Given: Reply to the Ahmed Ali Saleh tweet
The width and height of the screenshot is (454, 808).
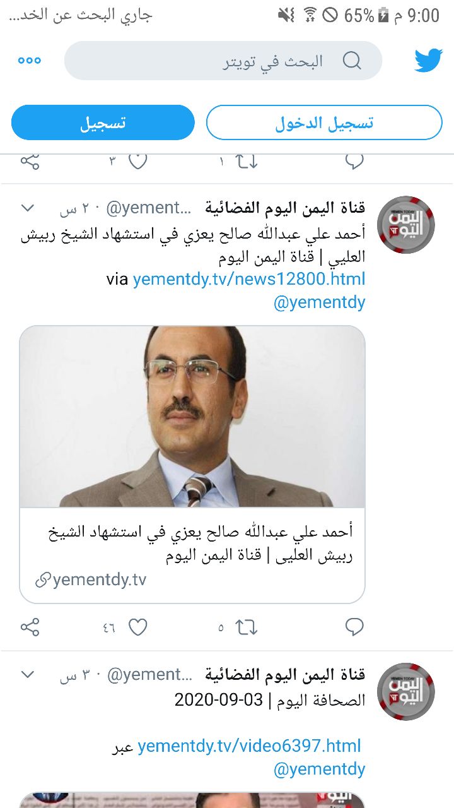Looking at the screenshot, I should (x=354, y=627).
